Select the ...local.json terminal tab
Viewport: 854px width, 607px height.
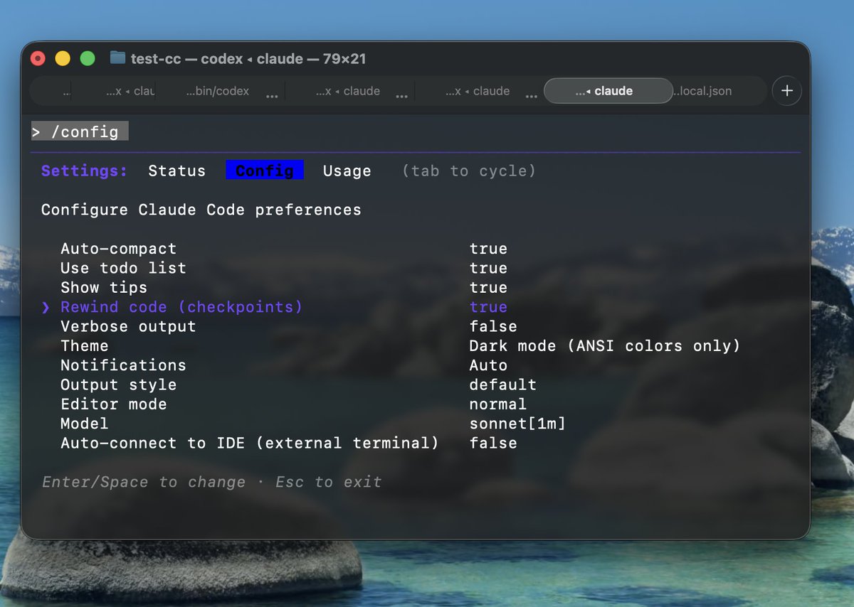(702, 91)
